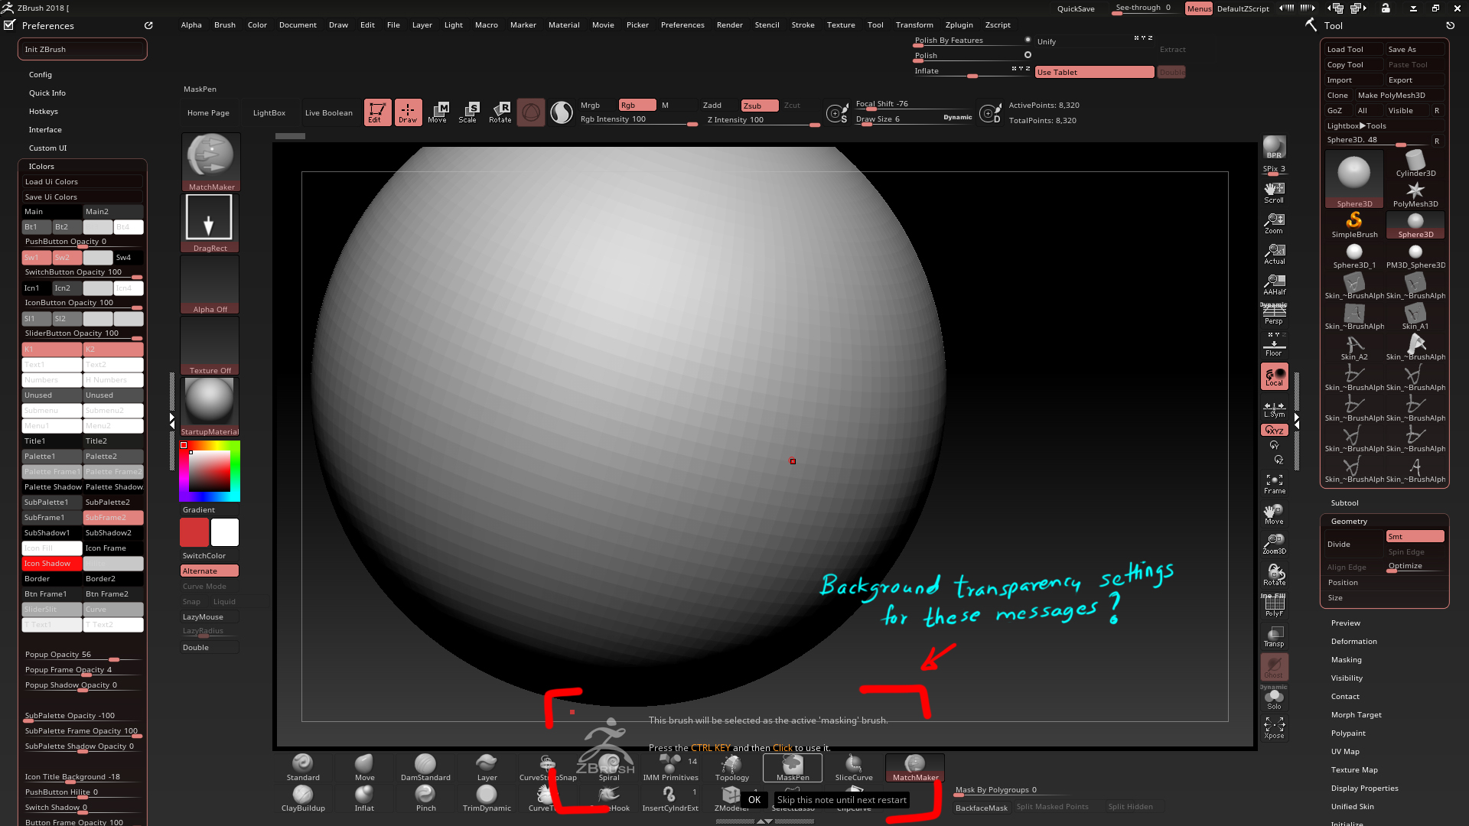
Task: Click the Xpose icon
Action: tap(1274, 727)
